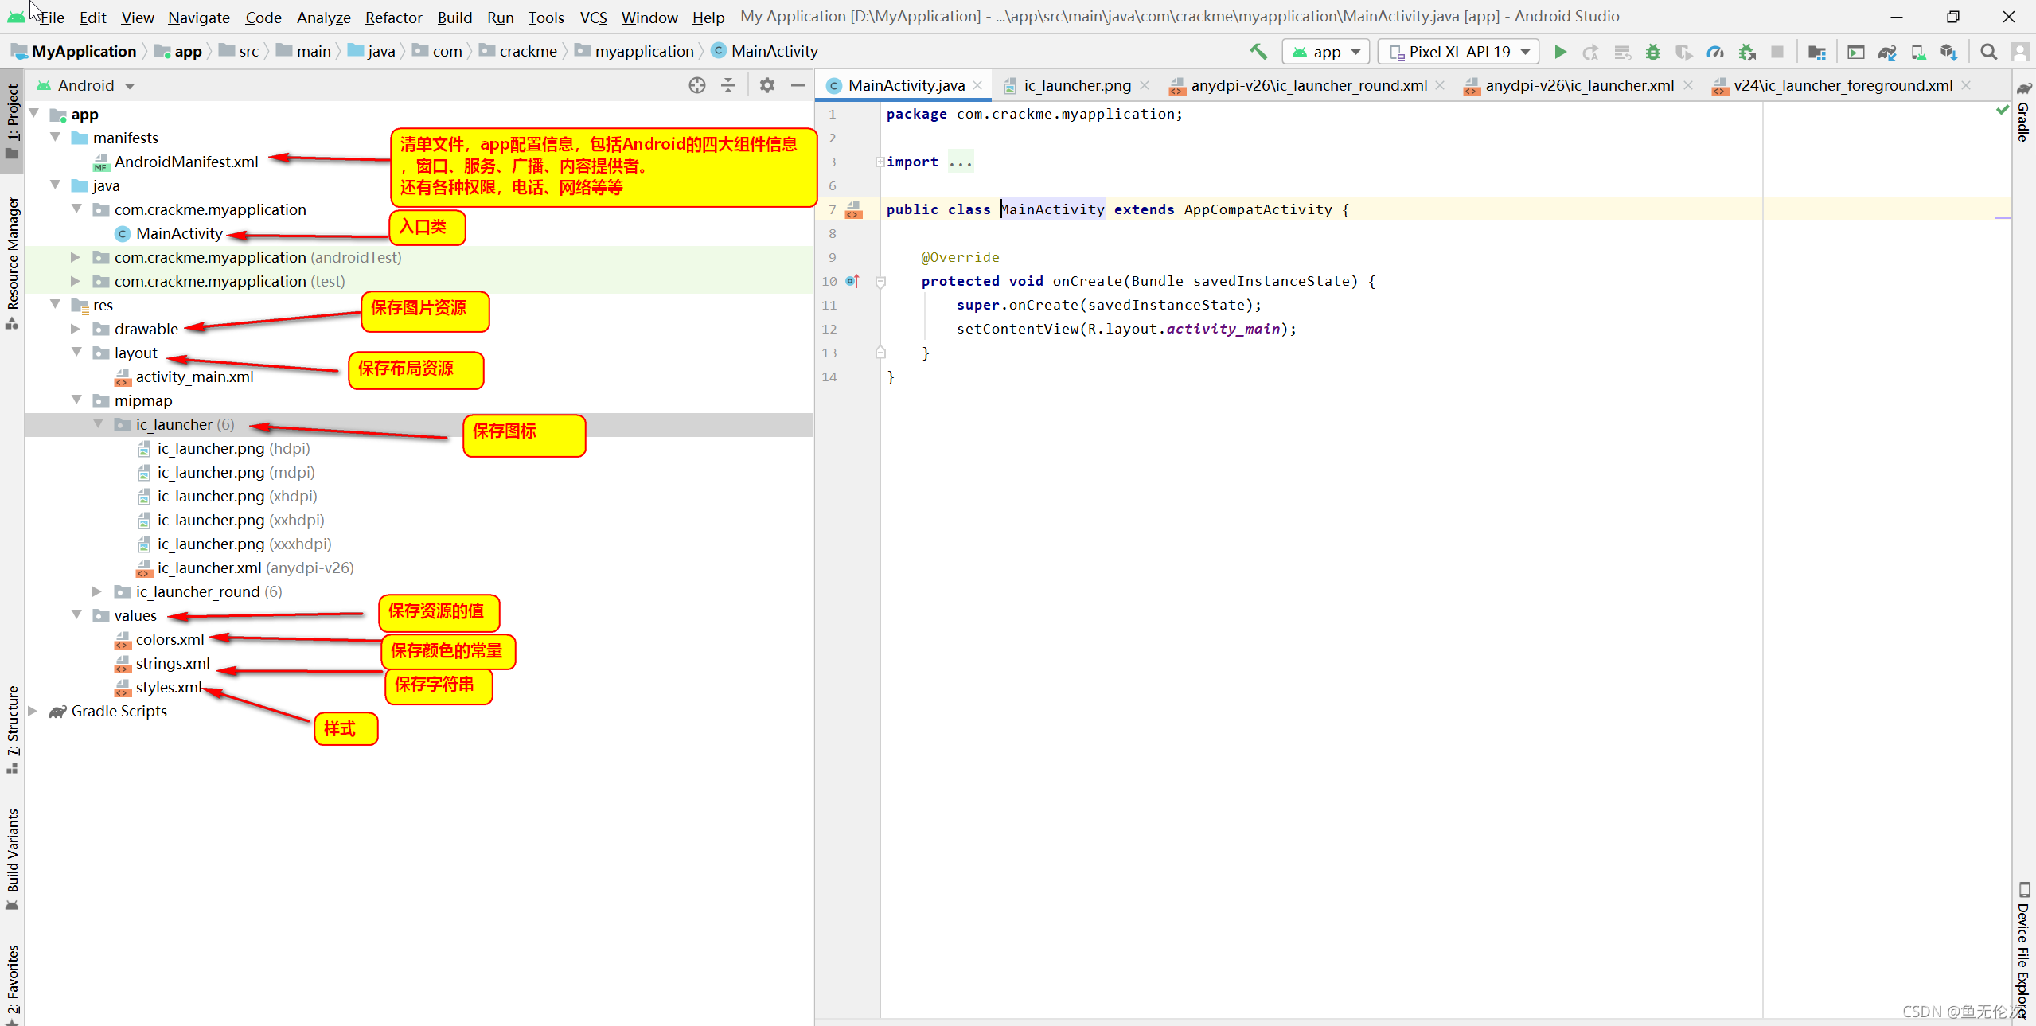
Task: Expand the folded import statements
Action: 880,162
